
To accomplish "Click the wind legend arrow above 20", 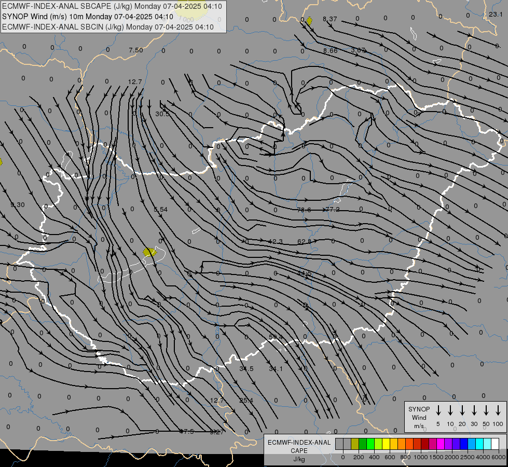I will (x=462, y=410).
